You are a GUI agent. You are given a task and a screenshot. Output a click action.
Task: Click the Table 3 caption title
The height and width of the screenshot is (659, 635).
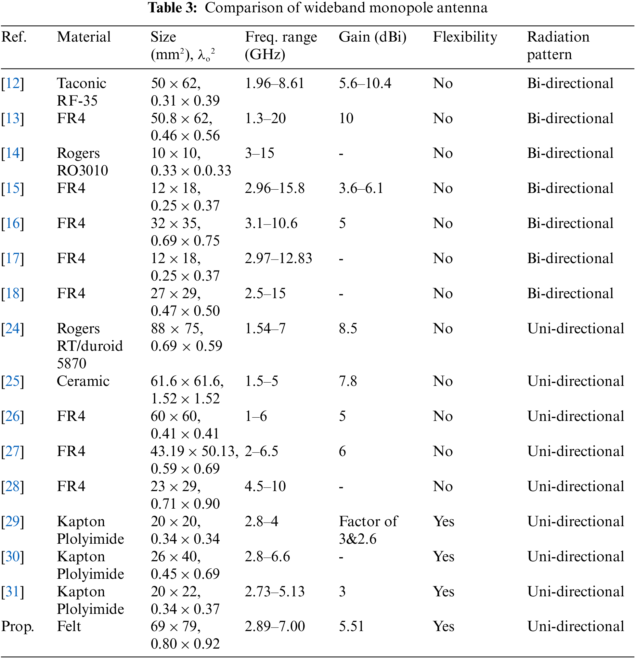coord(317,8)
